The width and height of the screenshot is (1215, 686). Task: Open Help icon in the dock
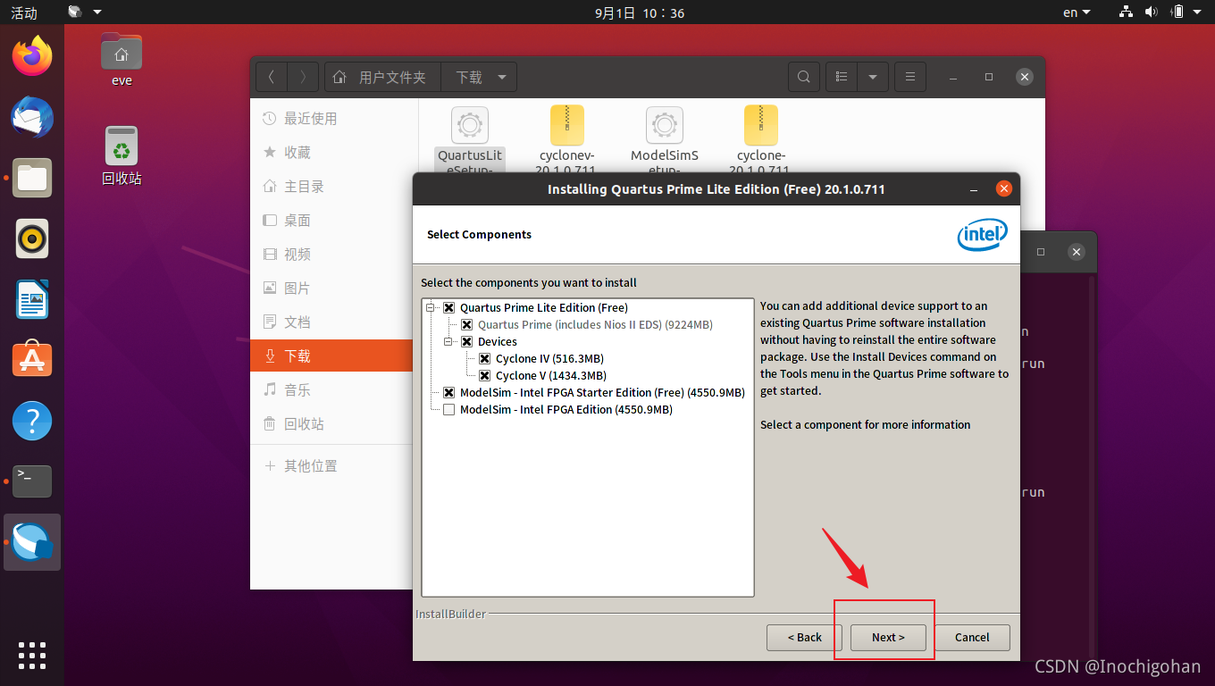coord(32,421)
